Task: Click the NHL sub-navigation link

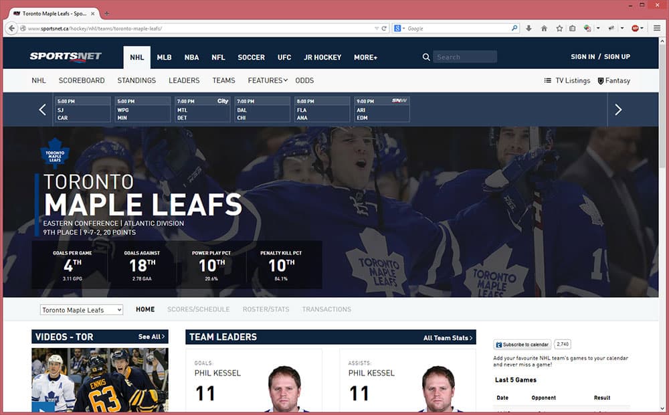Action: tap(38, 80)
